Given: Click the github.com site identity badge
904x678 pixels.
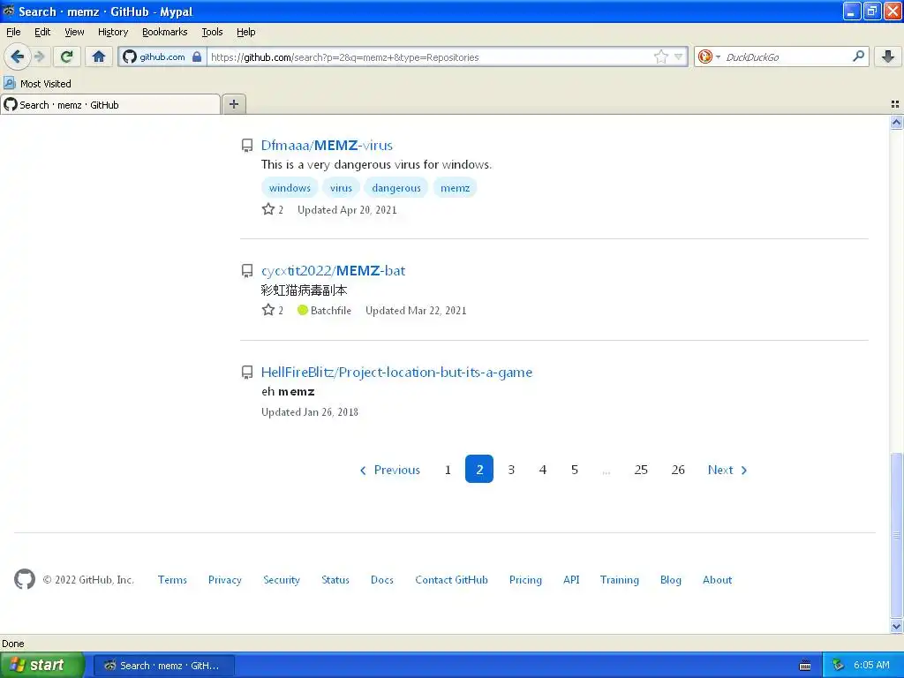Looking at the screenshot, I should pos(162,56).
